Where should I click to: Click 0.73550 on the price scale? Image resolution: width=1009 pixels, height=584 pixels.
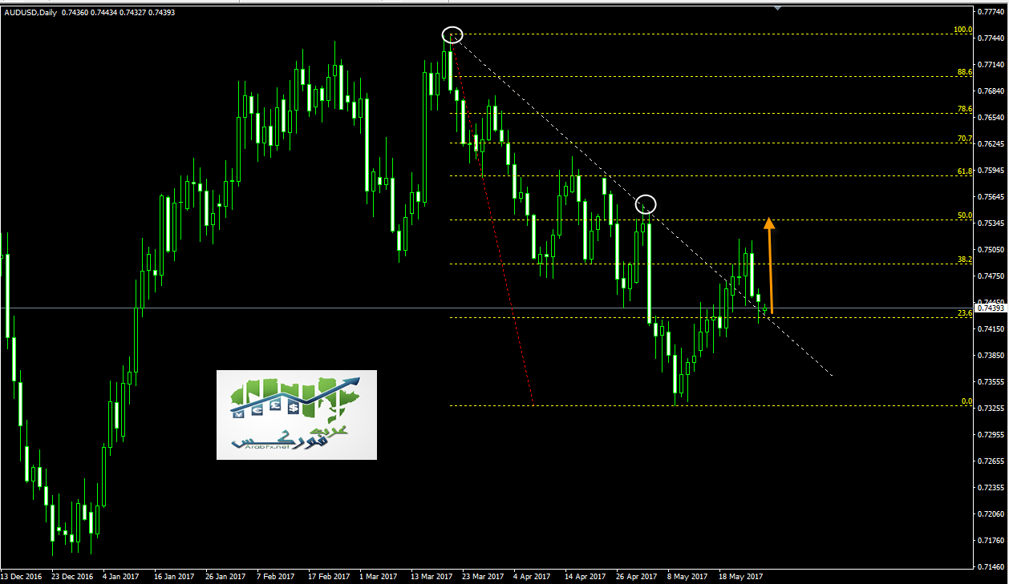point(992,382)
